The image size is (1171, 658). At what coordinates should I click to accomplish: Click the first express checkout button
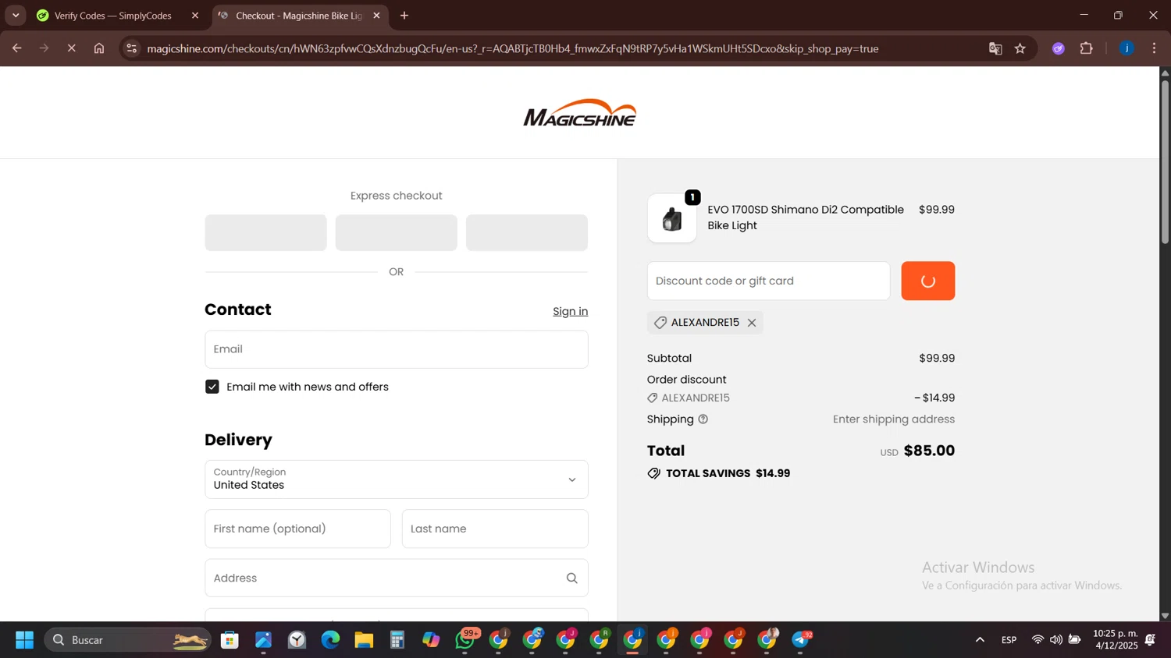point(265,232)
